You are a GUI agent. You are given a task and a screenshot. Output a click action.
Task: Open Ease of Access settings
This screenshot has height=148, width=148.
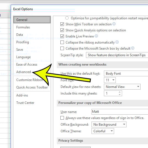pyautogui.click(x=27, y=64)
